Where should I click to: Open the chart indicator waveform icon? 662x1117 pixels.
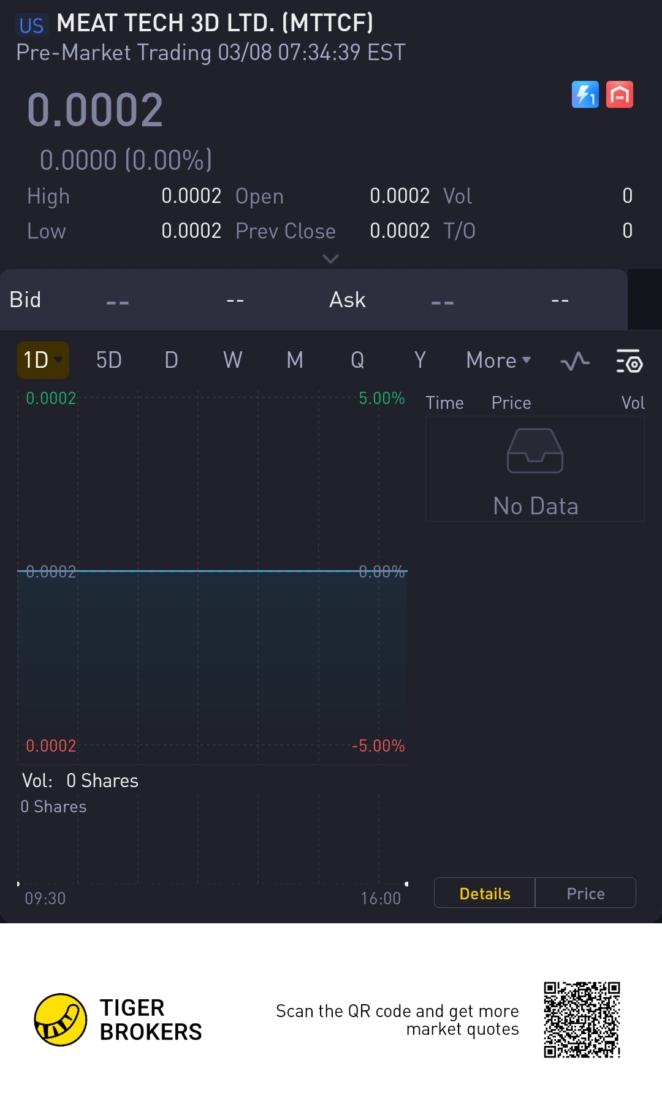575,360
